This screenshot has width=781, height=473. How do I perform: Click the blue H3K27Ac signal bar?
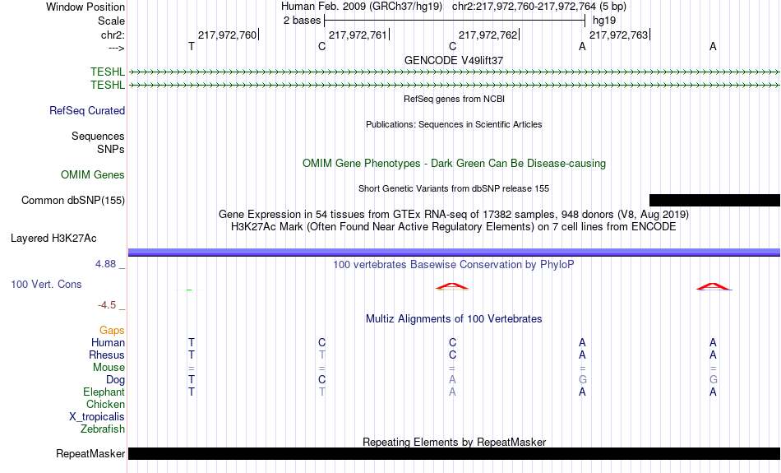point(455,253)
